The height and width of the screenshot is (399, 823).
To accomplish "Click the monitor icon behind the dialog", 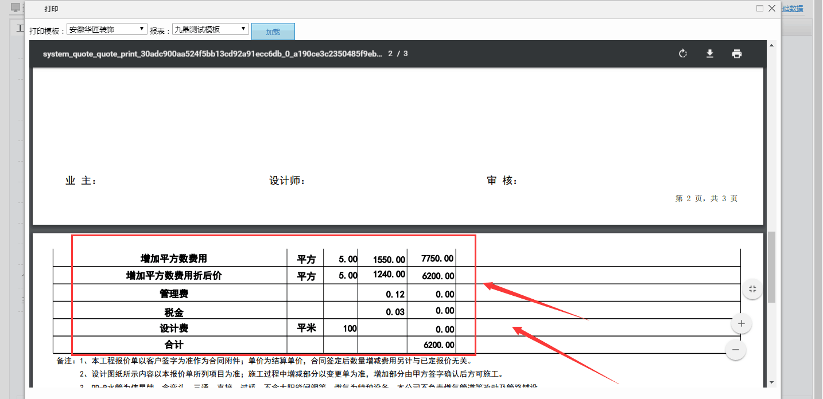I will pos(15,8).
